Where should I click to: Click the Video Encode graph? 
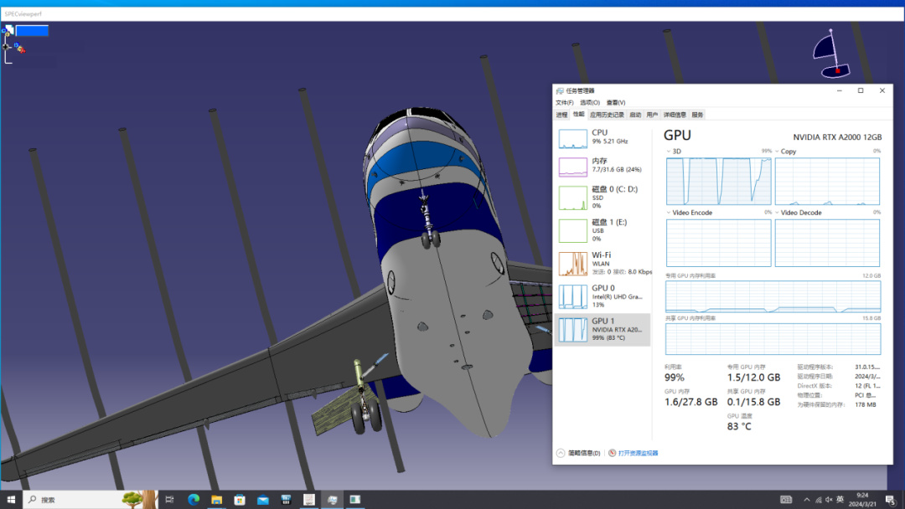[719, 243]
